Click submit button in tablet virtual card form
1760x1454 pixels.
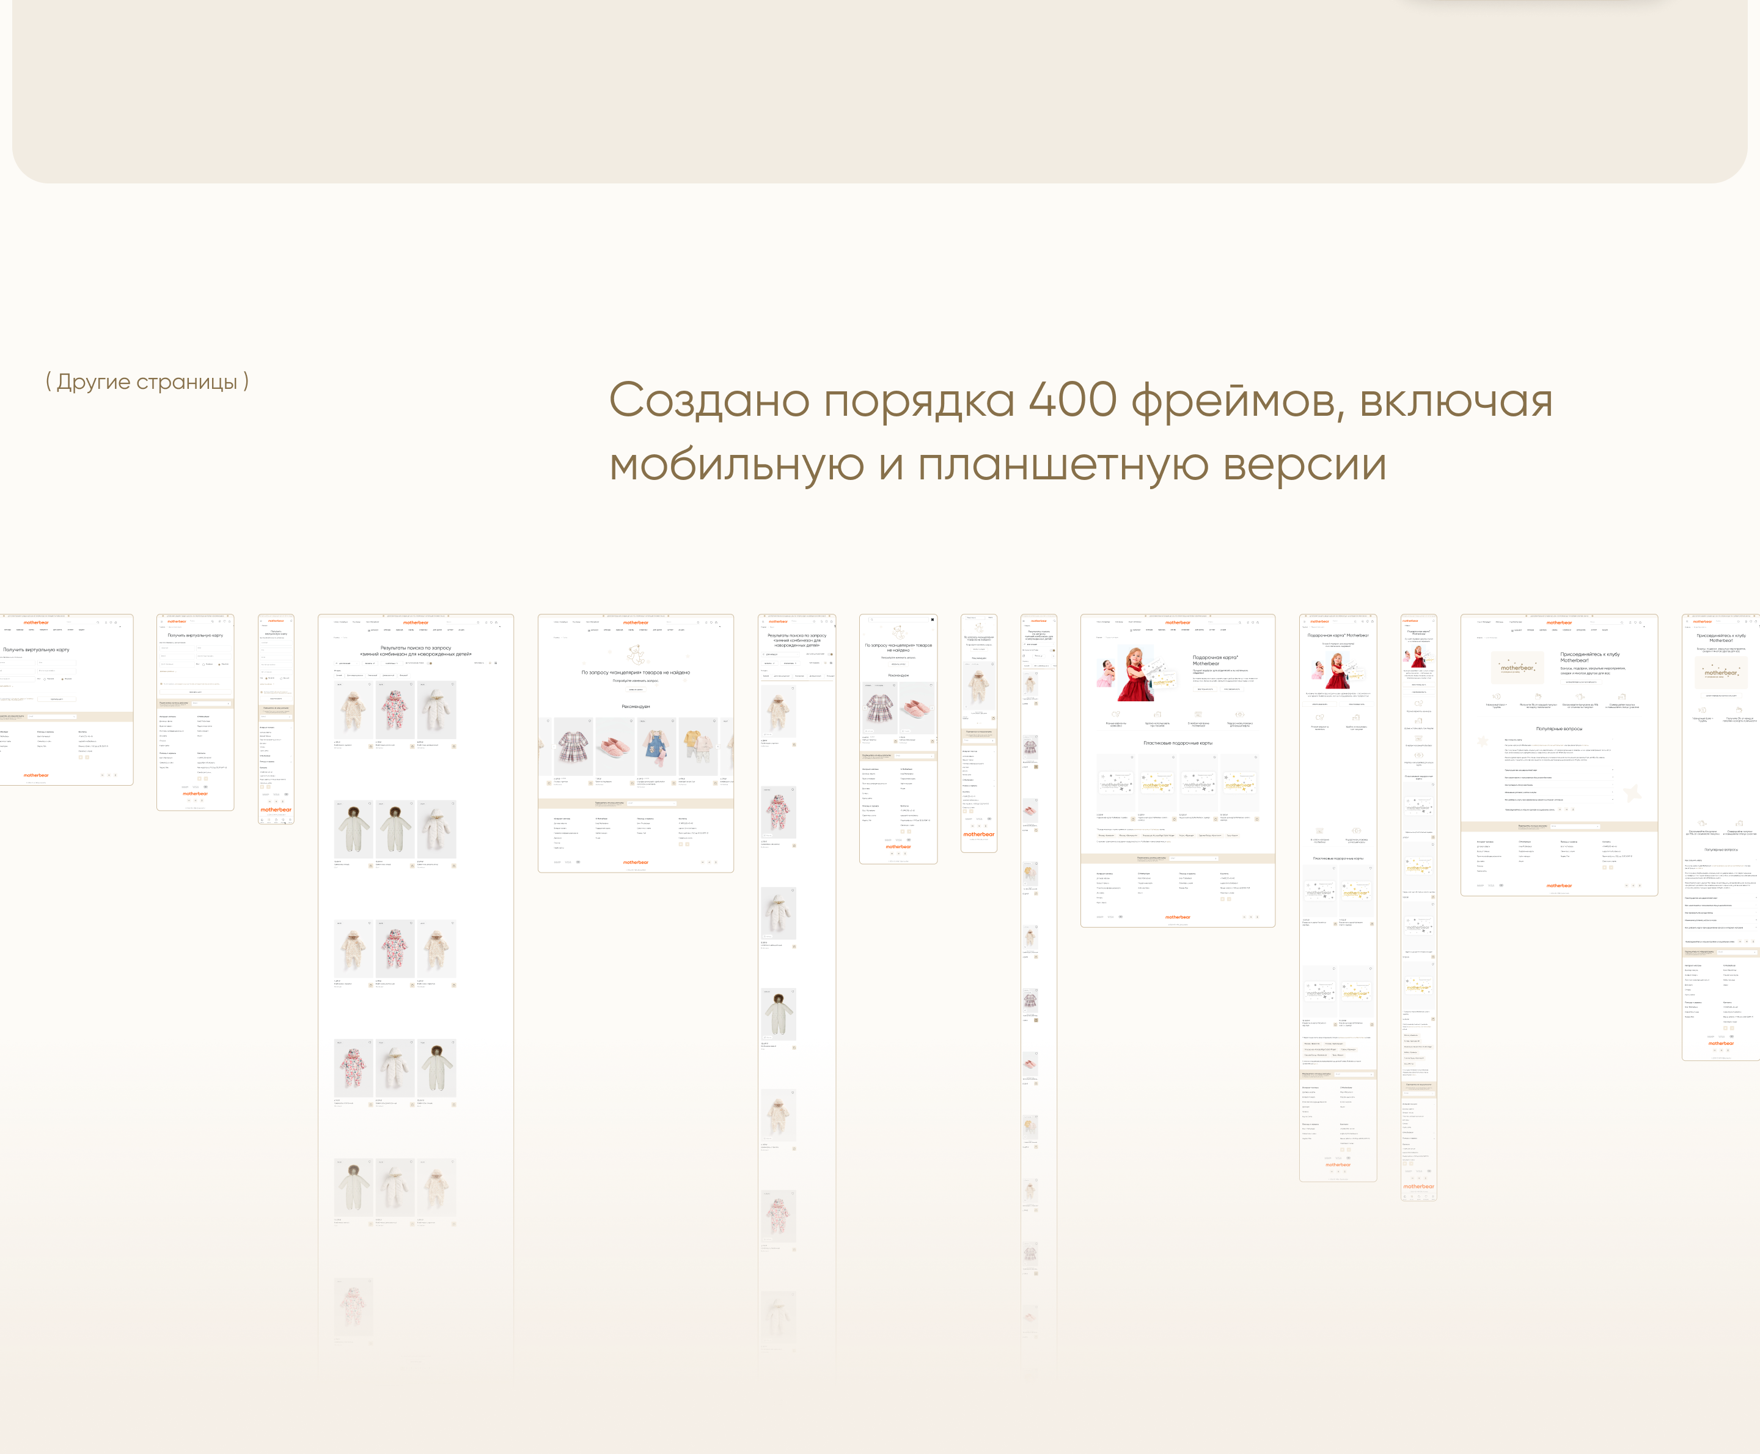point(195,692)
